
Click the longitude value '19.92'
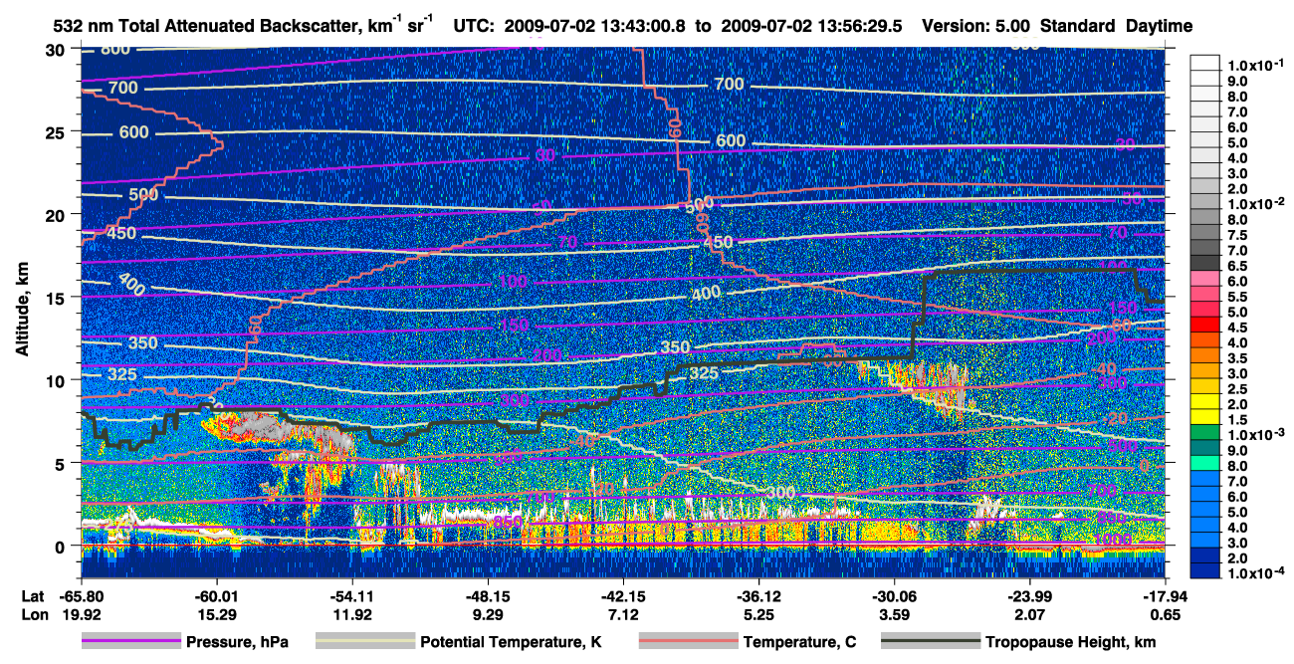pos(81,615)
